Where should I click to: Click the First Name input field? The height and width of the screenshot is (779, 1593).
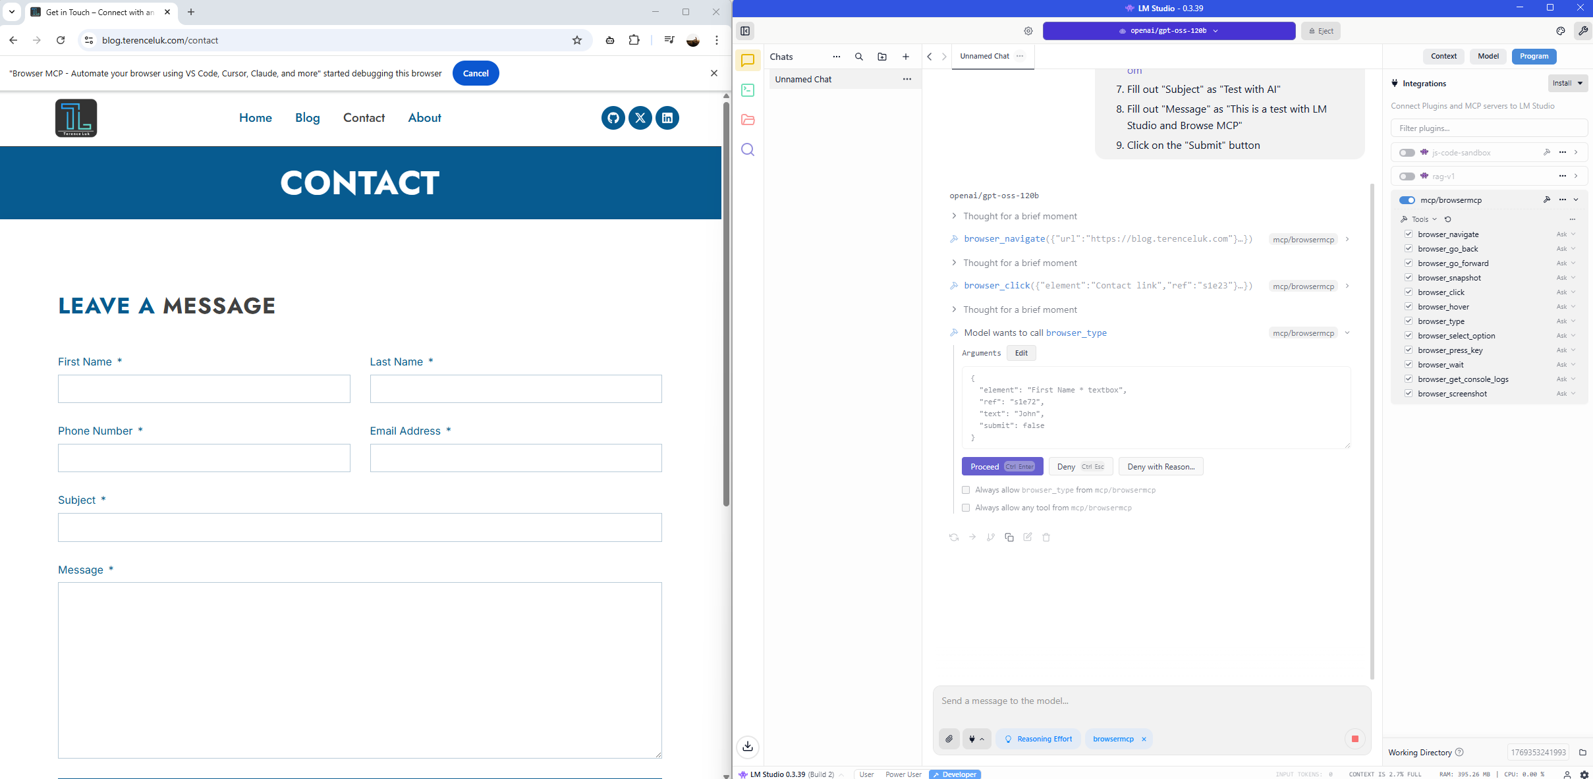click(x=204, y=389)
